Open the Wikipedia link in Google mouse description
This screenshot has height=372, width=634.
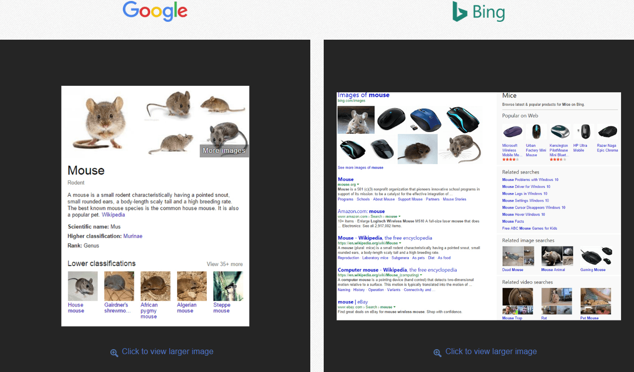[x=113, y=215]
